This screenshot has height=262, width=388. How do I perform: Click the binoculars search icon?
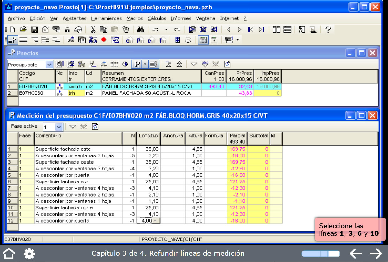[x=140, y=29]
